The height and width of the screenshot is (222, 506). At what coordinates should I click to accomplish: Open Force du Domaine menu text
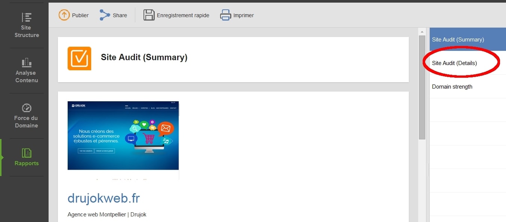coord(26,122)
